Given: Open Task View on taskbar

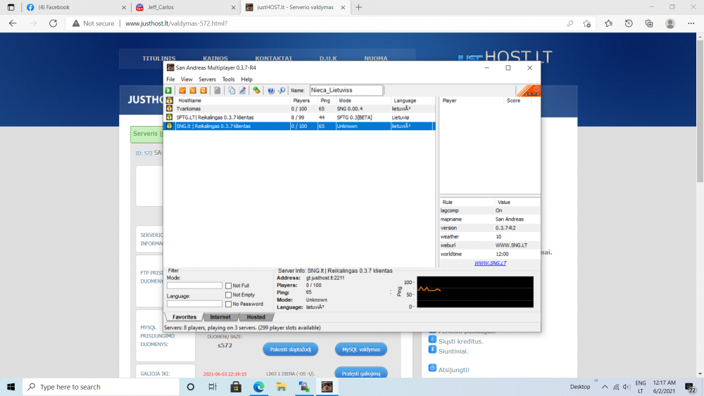Looking at the screenshot, I should coord(213,387).
